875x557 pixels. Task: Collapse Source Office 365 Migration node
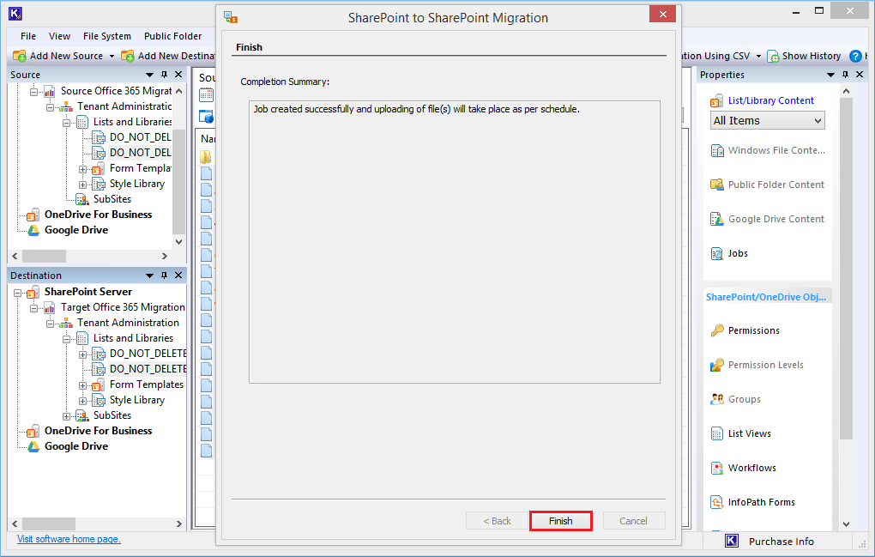pyautogui.click(x=34, y=92)
